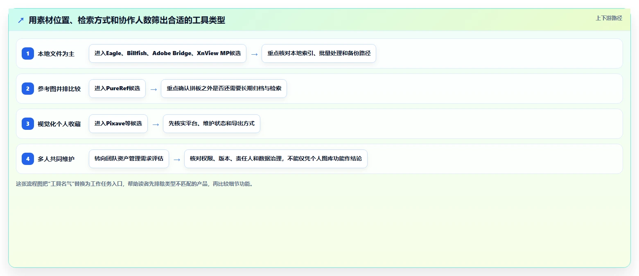Click the 进入Pixave等候选 box

coord(118,124)
